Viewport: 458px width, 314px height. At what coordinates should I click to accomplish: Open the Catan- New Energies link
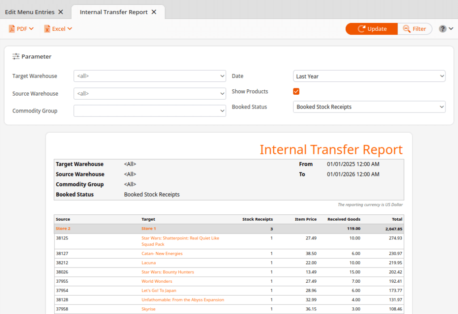click(x=162, y=254)
